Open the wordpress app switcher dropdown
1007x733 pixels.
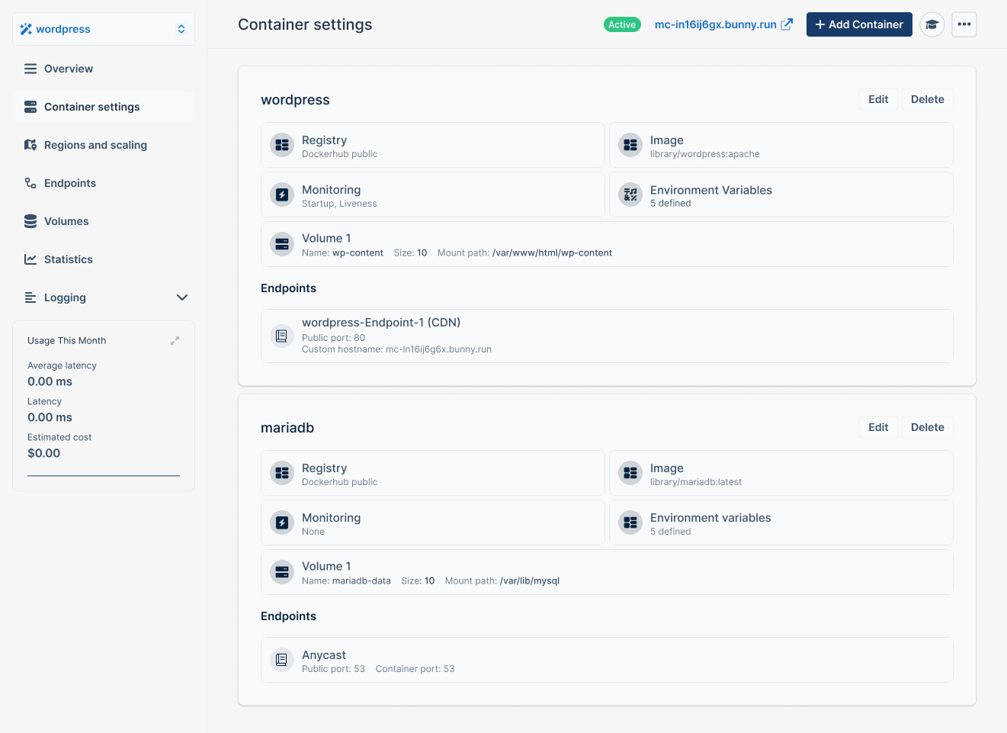coord(103,28)
